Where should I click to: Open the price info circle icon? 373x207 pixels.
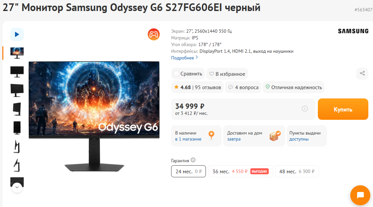305,109
